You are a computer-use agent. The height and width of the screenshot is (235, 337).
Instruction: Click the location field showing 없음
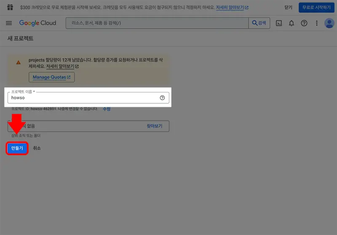click(88, 126)
